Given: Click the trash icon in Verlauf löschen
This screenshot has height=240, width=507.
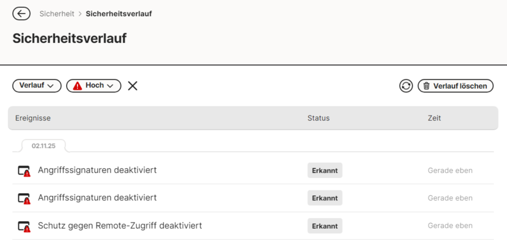Looking at the screenshot, I should click(x=427, y=86).
